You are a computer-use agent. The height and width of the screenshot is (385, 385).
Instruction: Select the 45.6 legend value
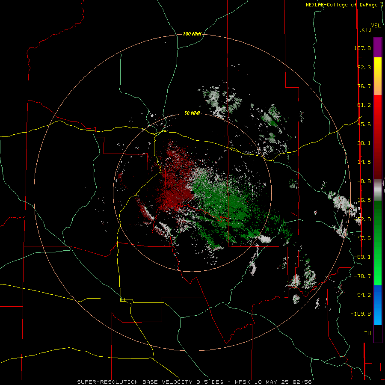click(x=364, y=124)
